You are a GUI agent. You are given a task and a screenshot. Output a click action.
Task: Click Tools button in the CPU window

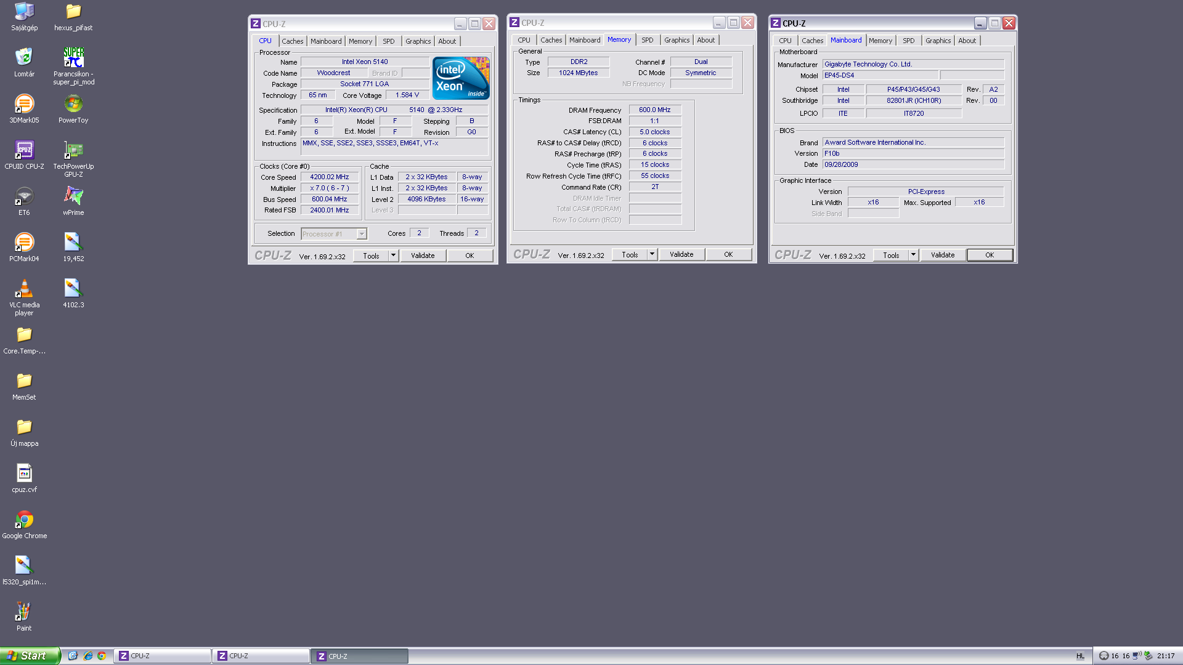[x=371, y=256]
